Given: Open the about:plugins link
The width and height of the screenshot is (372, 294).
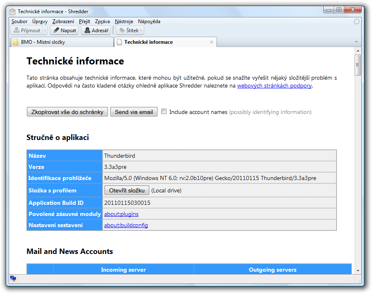Looking at the screenshot, I should [121, 214].
